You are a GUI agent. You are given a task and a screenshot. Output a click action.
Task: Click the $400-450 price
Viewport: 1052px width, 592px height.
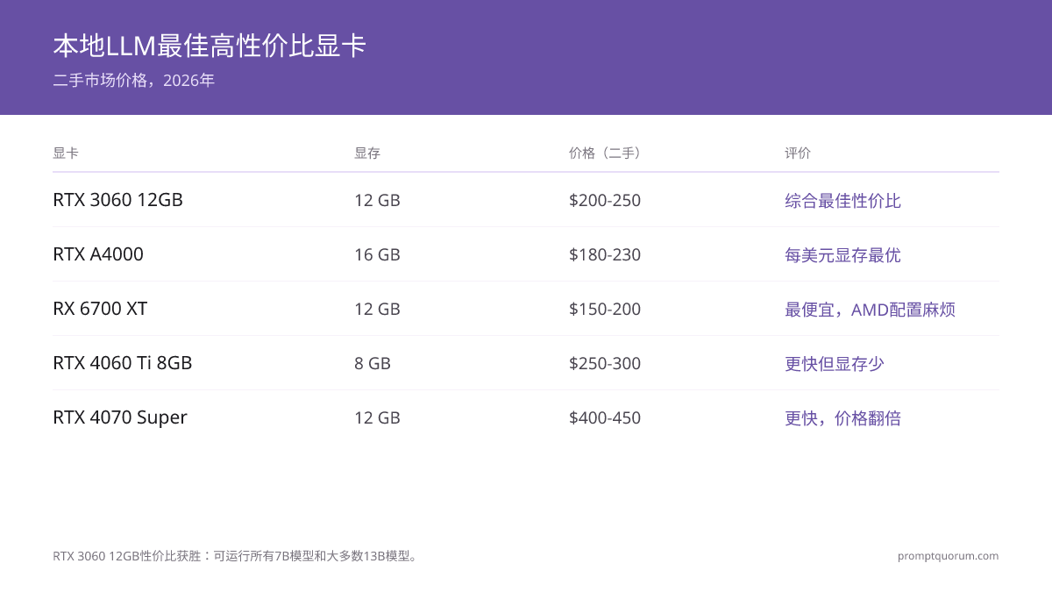605,417
